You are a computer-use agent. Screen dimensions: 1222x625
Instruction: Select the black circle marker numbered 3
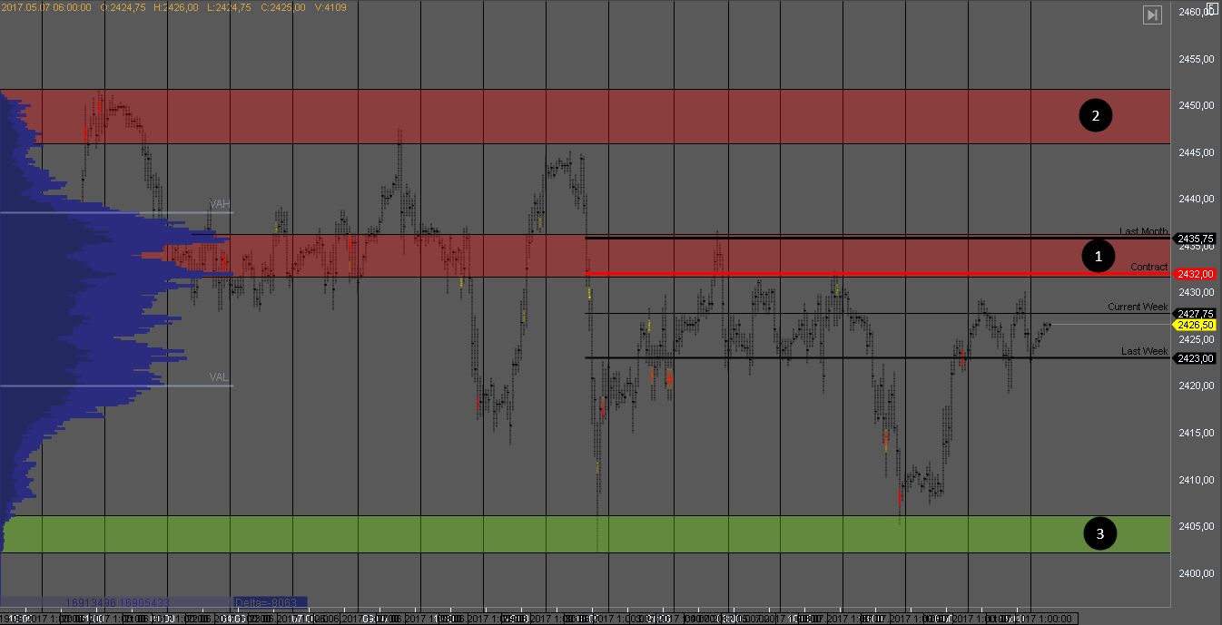tap(1100, 534)
